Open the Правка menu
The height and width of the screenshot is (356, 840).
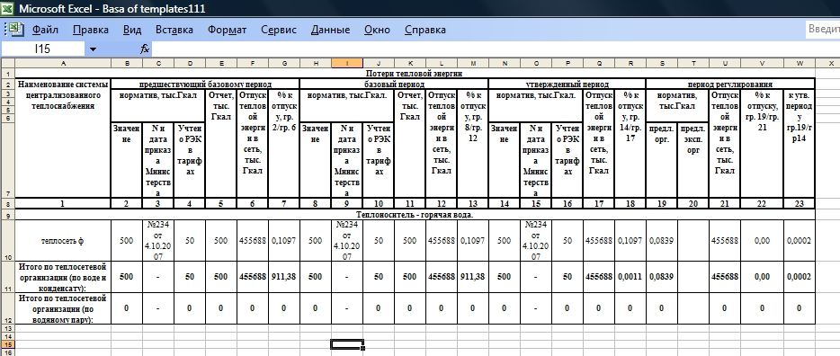[91, 30]
